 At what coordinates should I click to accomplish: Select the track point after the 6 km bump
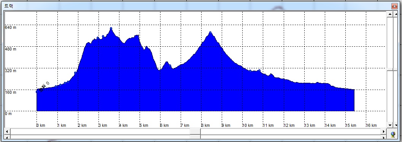(x=170, y=66)
